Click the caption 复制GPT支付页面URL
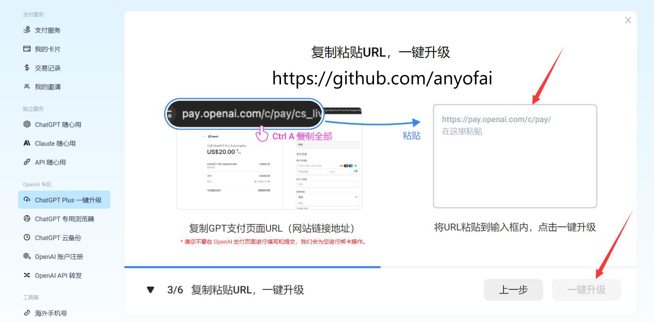 coord(272,228)
